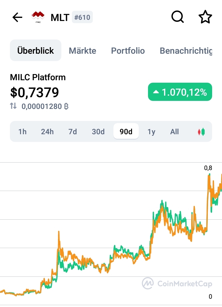
Task: Show the All time range
Action: [175, 131]
